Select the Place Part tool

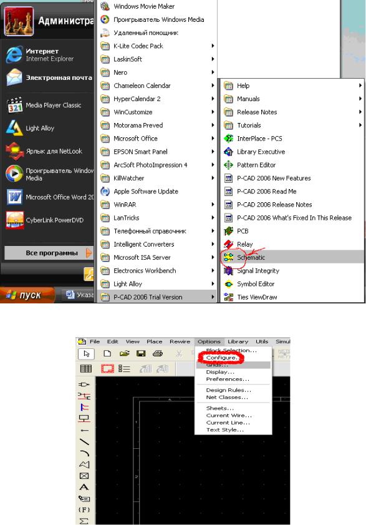pyautogui.click(x=84, y=385)
